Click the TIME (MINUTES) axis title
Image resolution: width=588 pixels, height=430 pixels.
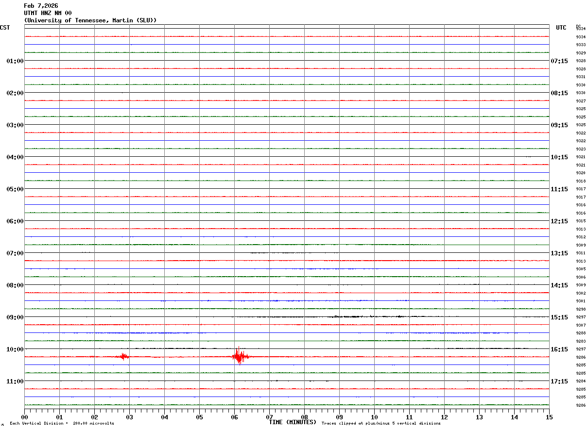pyautogui.click(x=293, y=422)
